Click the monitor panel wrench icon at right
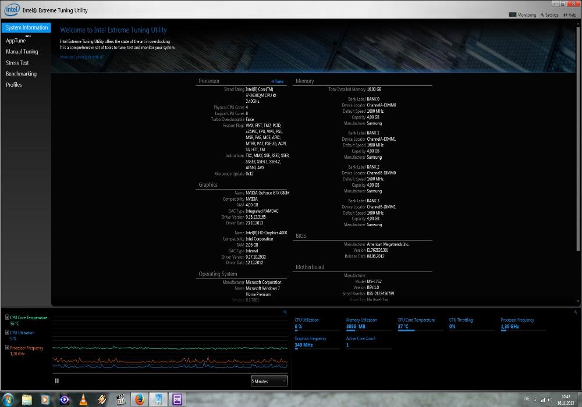 pyautogui.click(x=576, y=312)
